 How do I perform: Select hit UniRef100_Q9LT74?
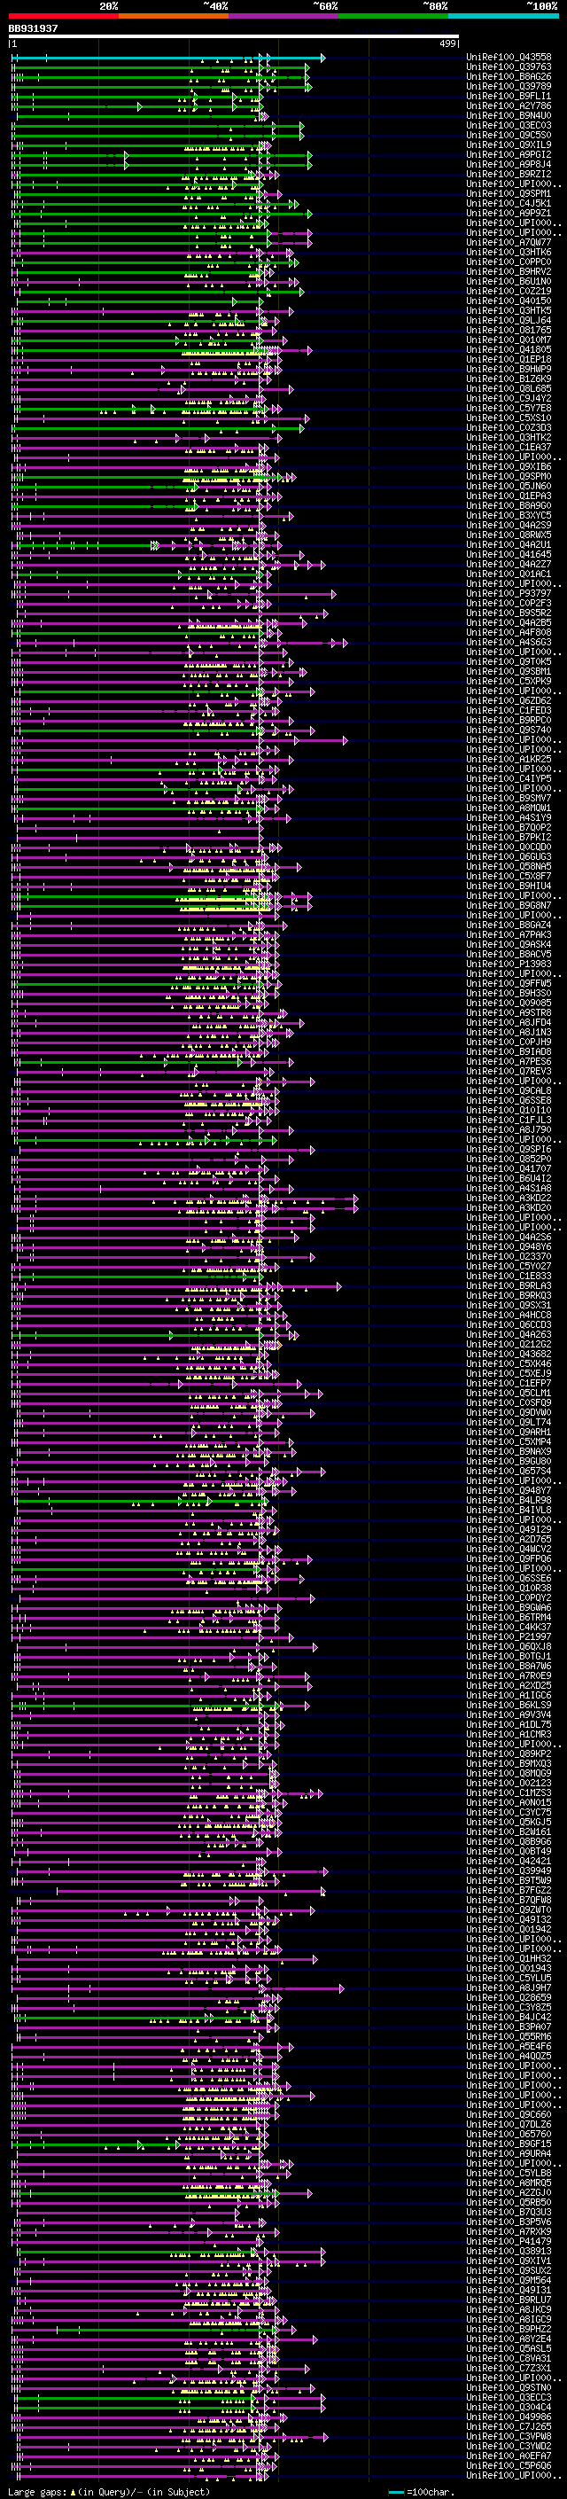pyautogui.click(x=509, y=1422)
